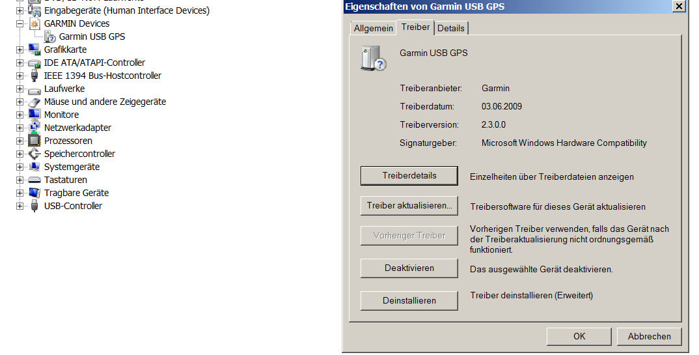699x355 pixels.
Task: Collapse the GARMIN Devices tree node
Action: [20, 23]
